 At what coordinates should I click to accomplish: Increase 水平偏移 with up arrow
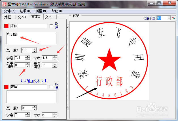(27, 64)
